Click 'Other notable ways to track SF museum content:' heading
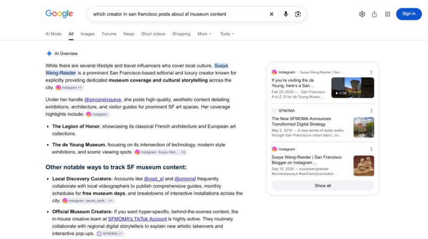 (116, 167)
